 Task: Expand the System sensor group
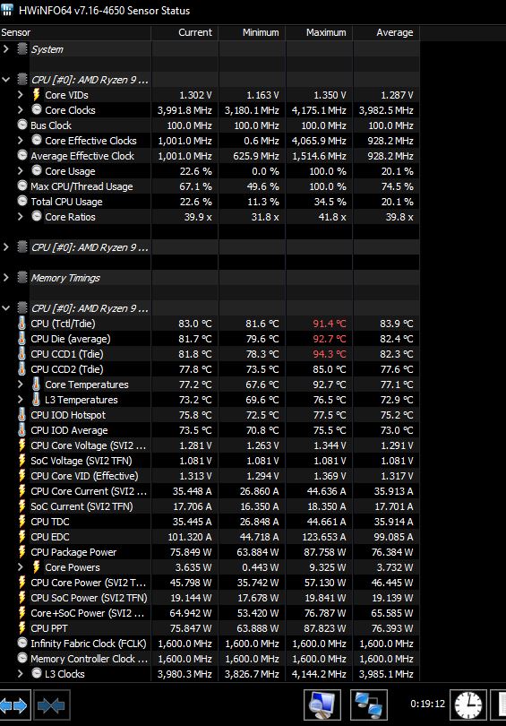tap(6, 48)
